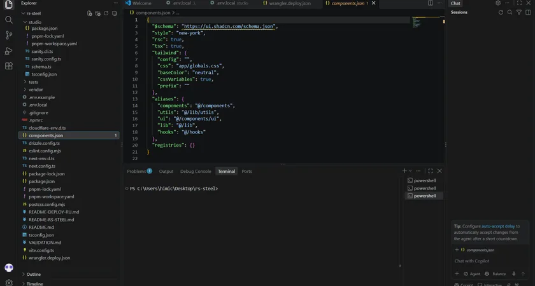Open the Extensions view

tap(9, 66)
